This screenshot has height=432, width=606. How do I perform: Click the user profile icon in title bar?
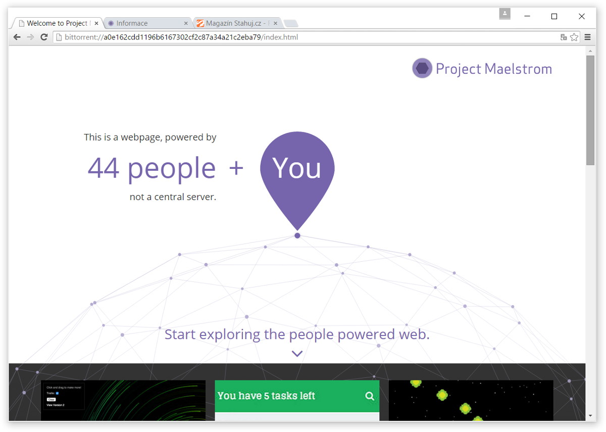point(504,14)
